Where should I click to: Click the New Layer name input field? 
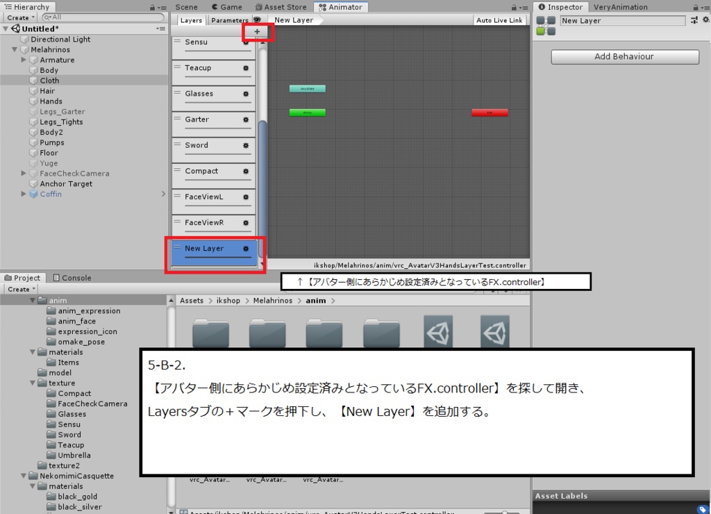(621, 20)
